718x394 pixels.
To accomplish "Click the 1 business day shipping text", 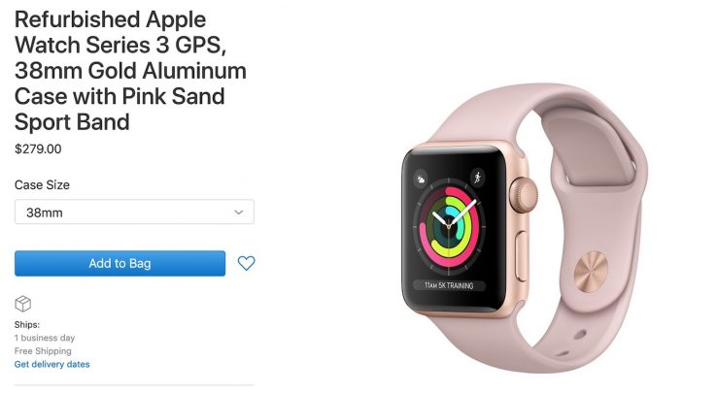I will [45, 338].
